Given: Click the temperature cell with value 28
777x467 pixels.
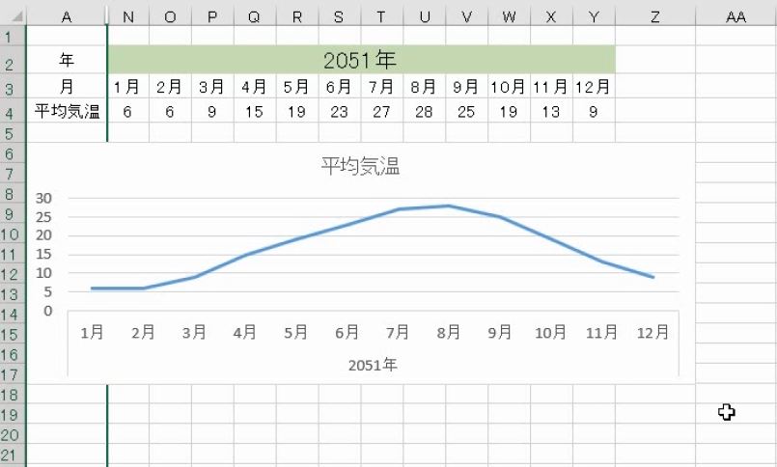Looking at the screenshot, I should coord(424,111).
